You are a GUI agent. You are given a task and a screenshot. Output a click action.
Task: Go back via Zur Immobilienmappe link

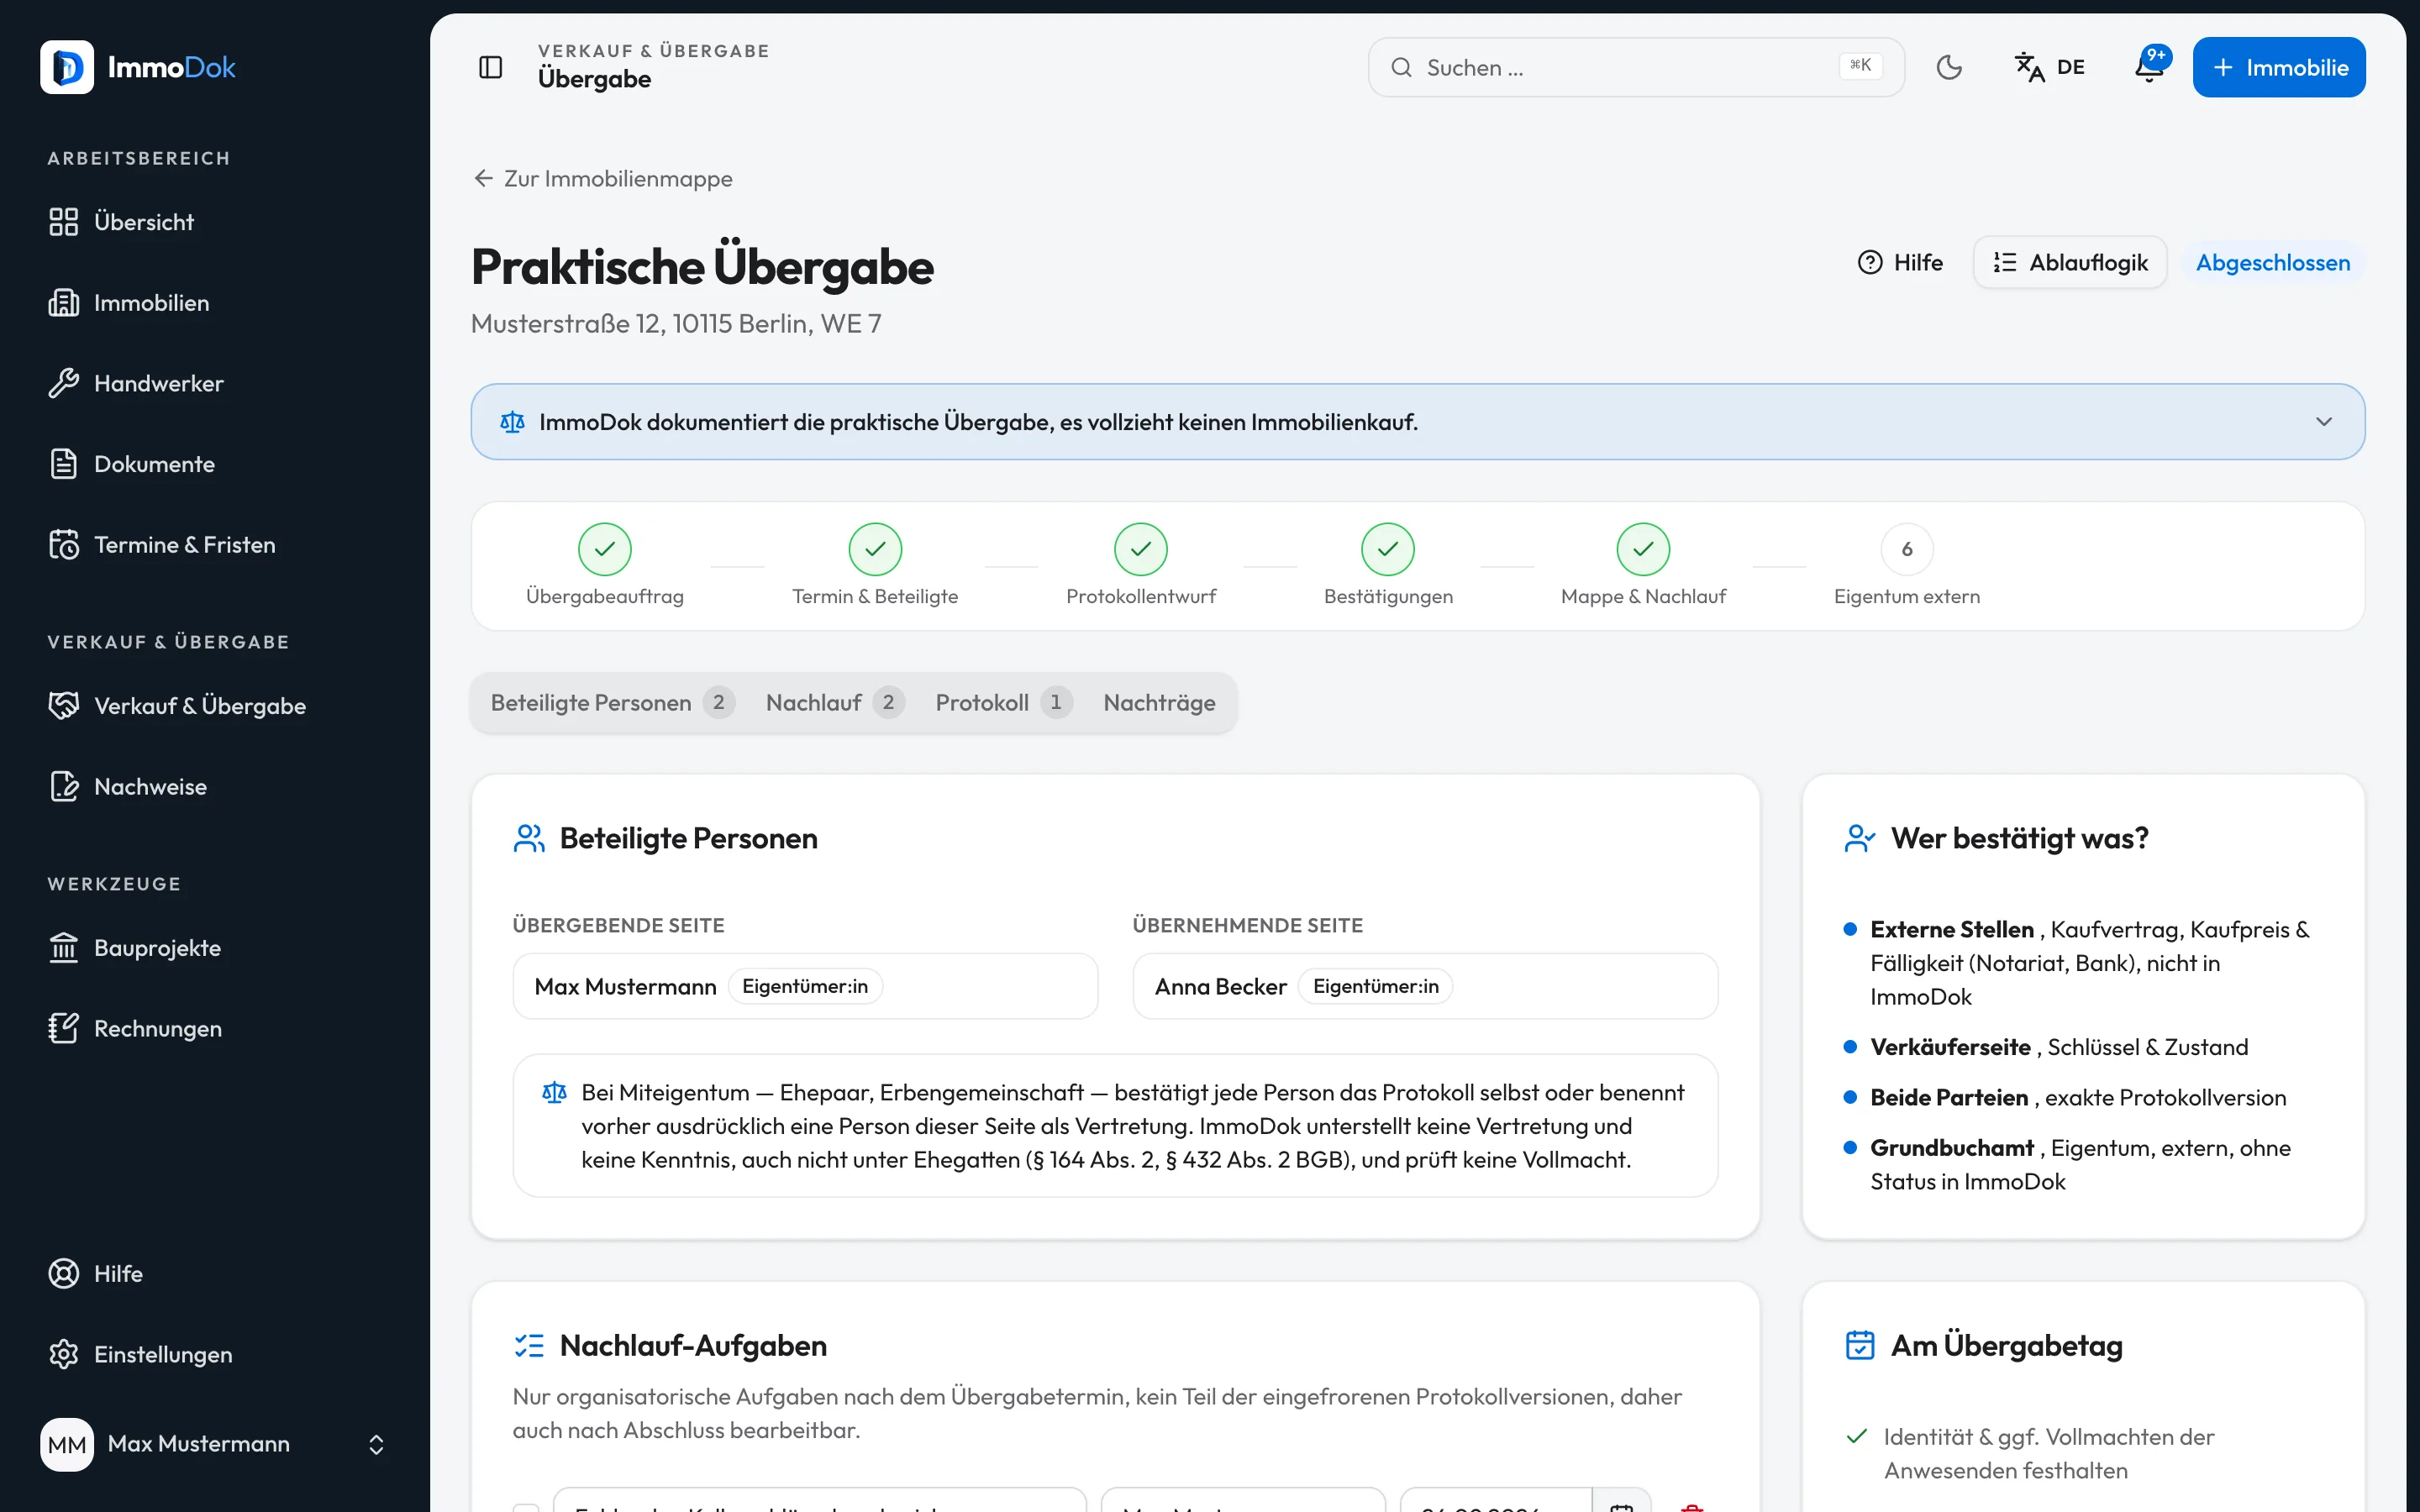click(x=603, y=178)
